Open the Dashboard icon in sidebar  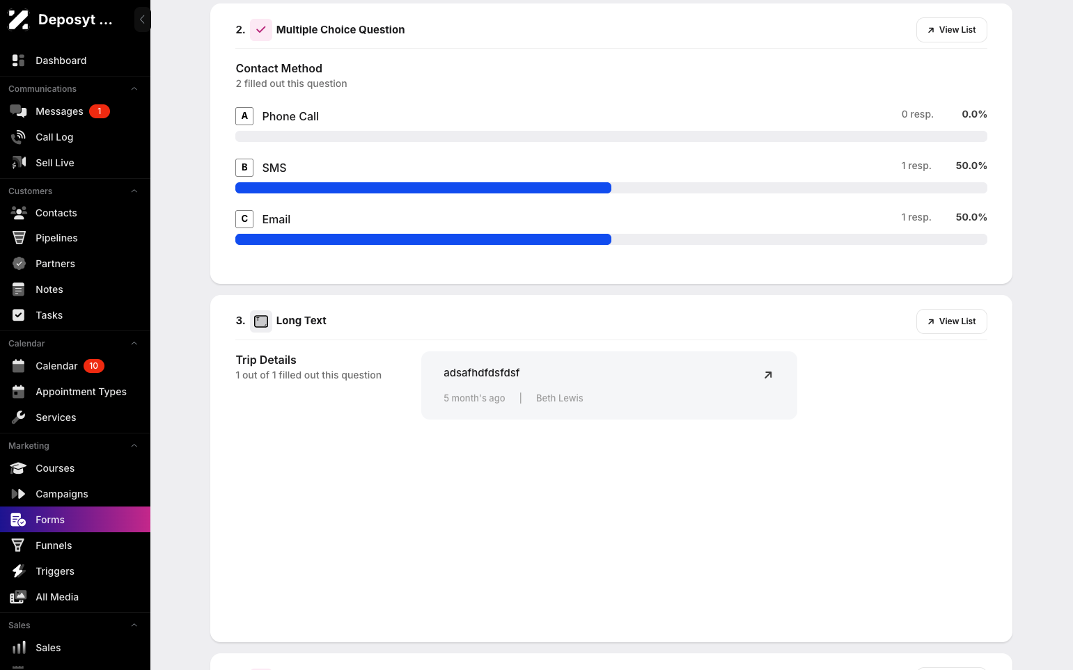click(x=19, y=61)
